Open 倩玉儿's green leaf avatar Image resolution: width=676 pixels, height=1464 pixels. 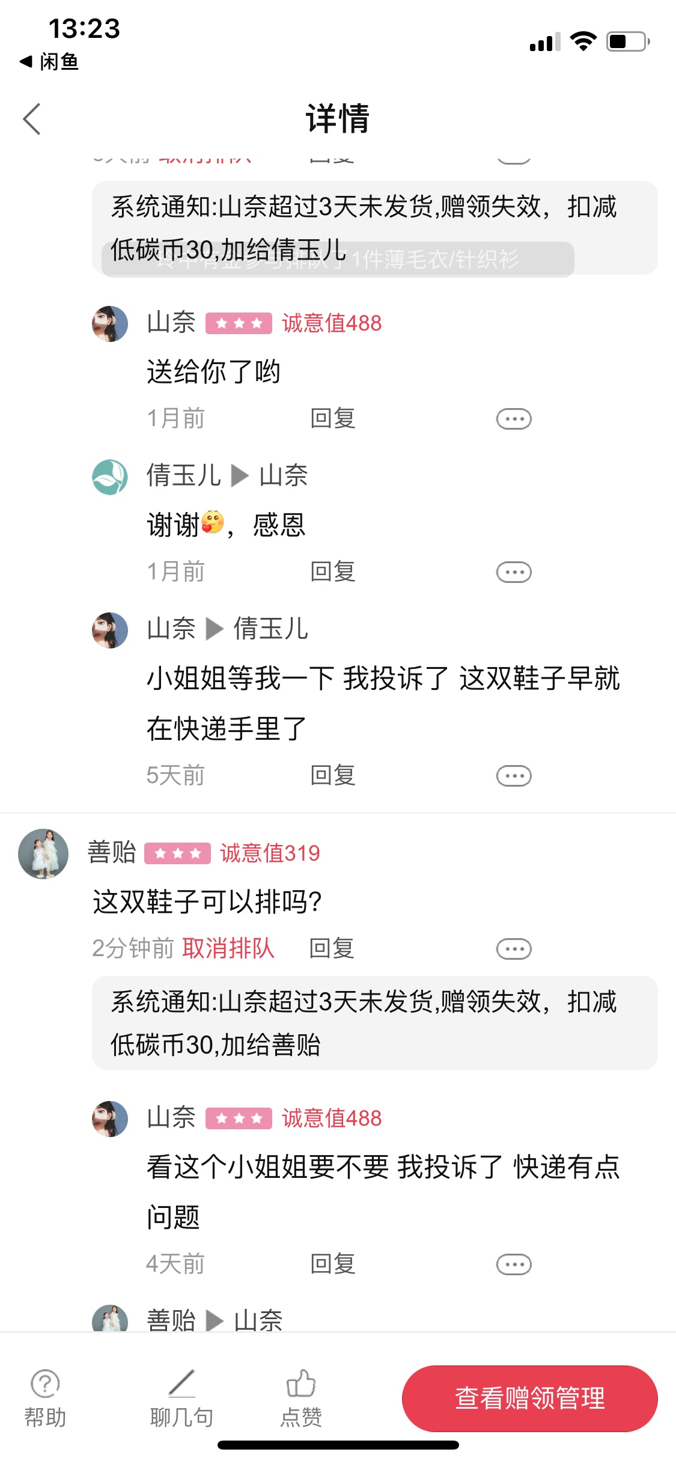click(x=110, y=477)
